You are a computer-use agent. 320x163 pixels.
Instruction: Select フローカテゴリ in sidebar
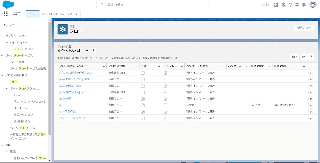23,49
